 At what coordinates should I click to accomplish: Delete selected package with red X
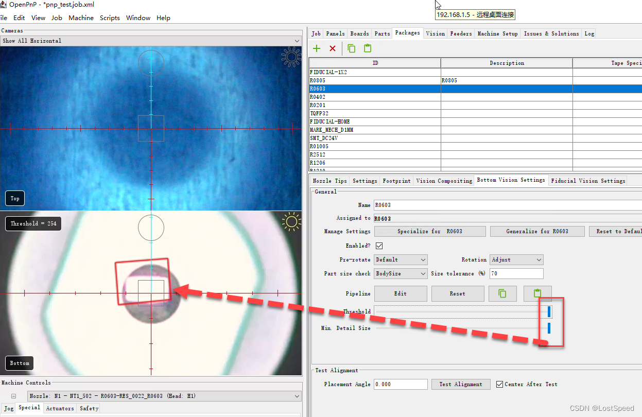tap(333, 48)
